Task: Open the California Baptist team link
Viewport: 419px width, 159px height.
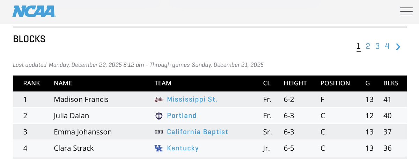Action: [x=198, y=132]
